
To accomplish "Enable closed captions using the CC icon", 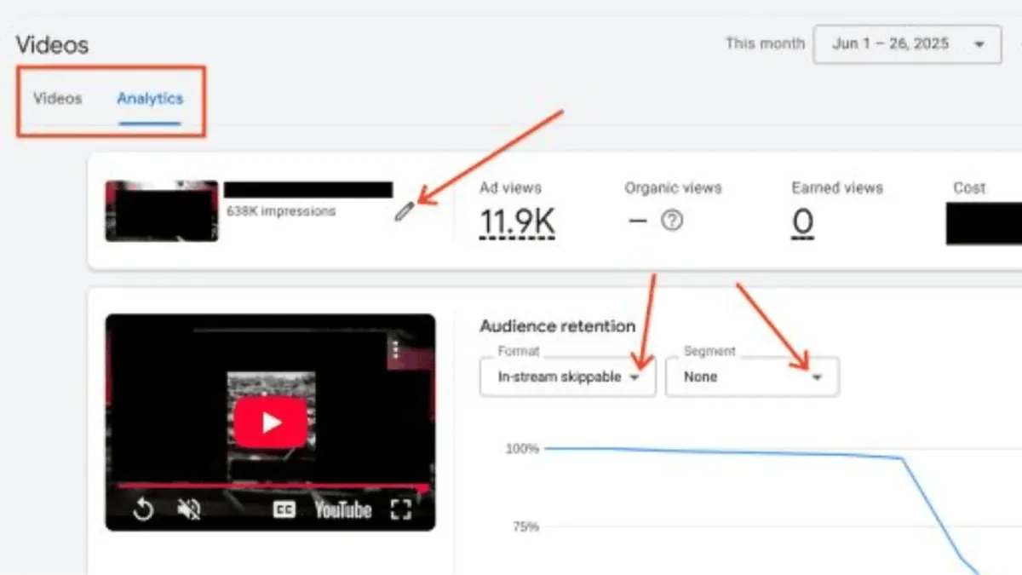I will tap(284, 509).
